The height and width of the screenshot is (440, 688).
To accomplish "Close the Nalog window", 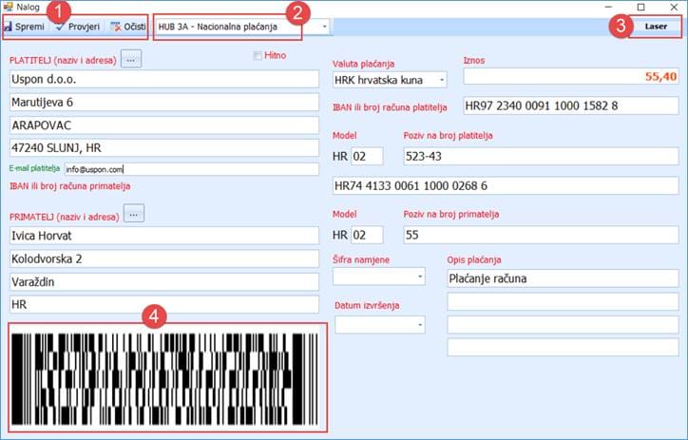I will (x=674, y=7).
